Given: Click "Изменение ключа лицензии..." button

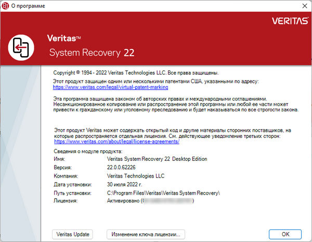Looking at the screenshot, I should coord(146,234).
